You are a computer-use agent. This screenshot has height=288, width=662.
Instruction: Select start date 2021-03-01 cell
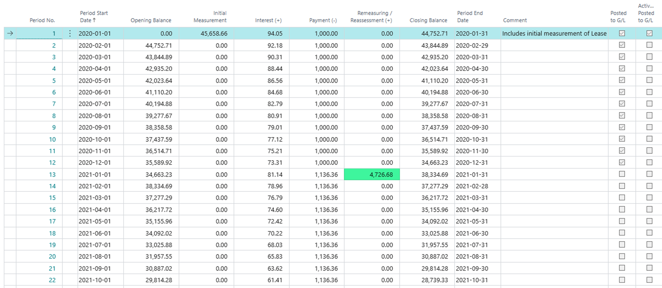[95, 198]
